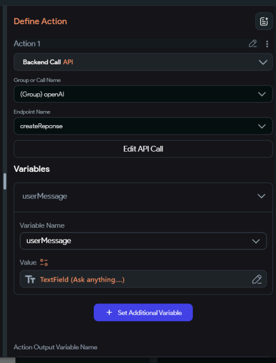The width and height of the screenshot is (276, 363).
Task: Select the TextField (Ask anything....) value text
Action: [x=82, y=279]
